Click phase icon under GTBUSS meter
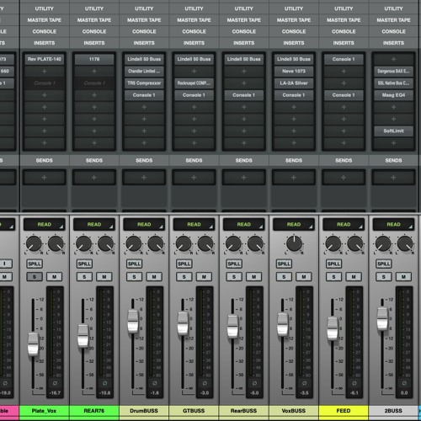 point(205,383)
